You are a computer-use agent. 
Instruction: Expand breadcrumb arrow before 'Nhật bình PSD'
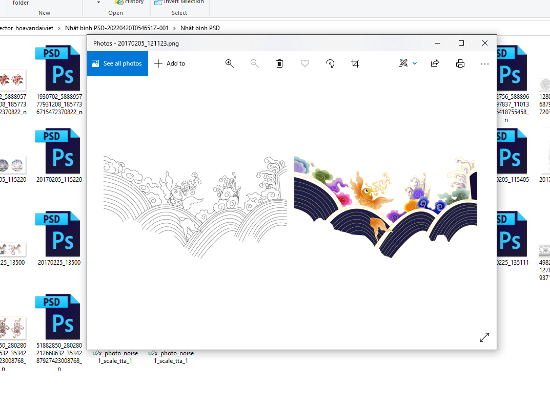[174, 28]
